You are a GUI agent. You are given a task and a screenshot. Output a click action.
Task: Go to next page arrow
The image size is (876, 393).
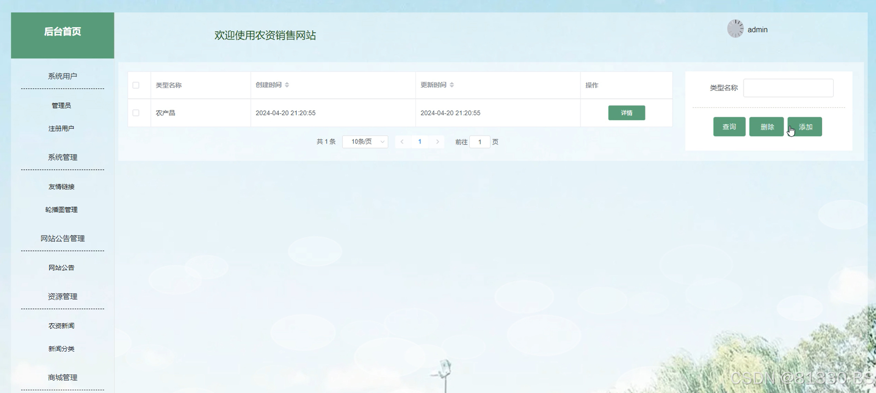tap(438, 142)
